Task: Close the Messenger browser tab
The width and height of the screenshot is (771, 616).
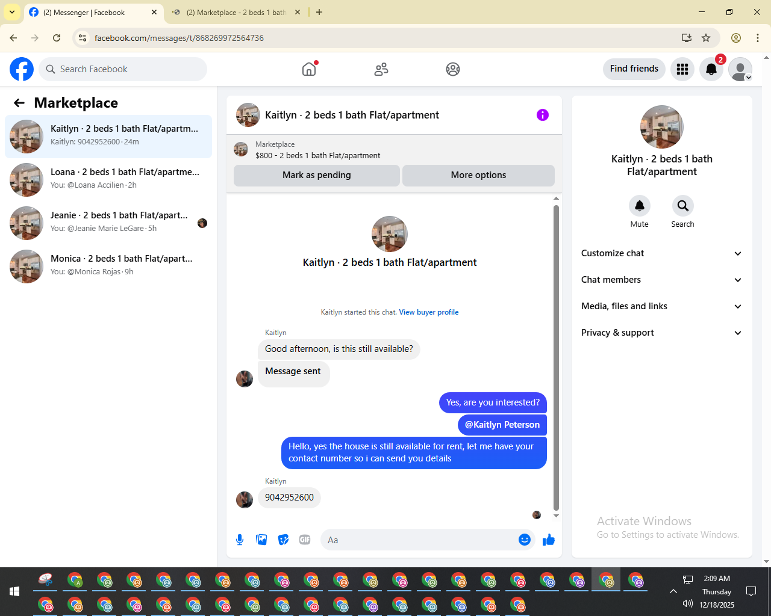Action: pos(154,12)
